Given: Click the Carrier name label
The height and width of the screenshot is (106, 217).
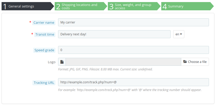Looking at the screenshot, I should tap(44, 22).
